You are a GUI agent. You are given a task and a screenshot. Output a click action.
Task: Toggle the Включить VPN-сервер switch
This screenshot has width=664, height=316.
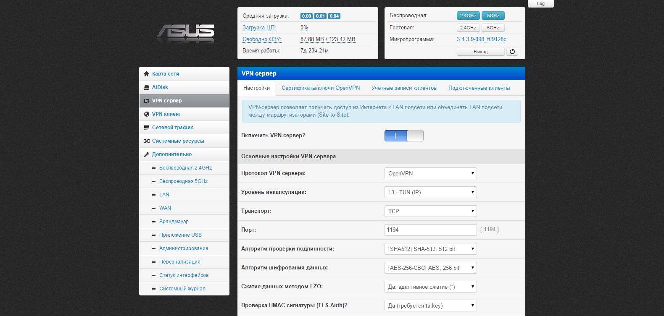click(x=404, y=136)
